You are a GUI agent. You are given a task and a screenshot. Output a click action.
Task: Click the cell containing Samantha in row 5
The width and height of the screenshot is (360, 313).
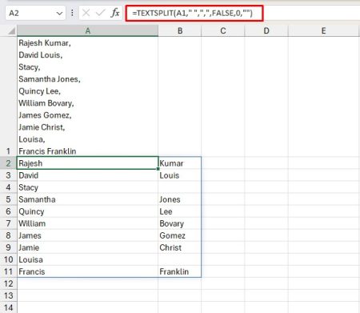pyautogui.click(x=87, y=199)
